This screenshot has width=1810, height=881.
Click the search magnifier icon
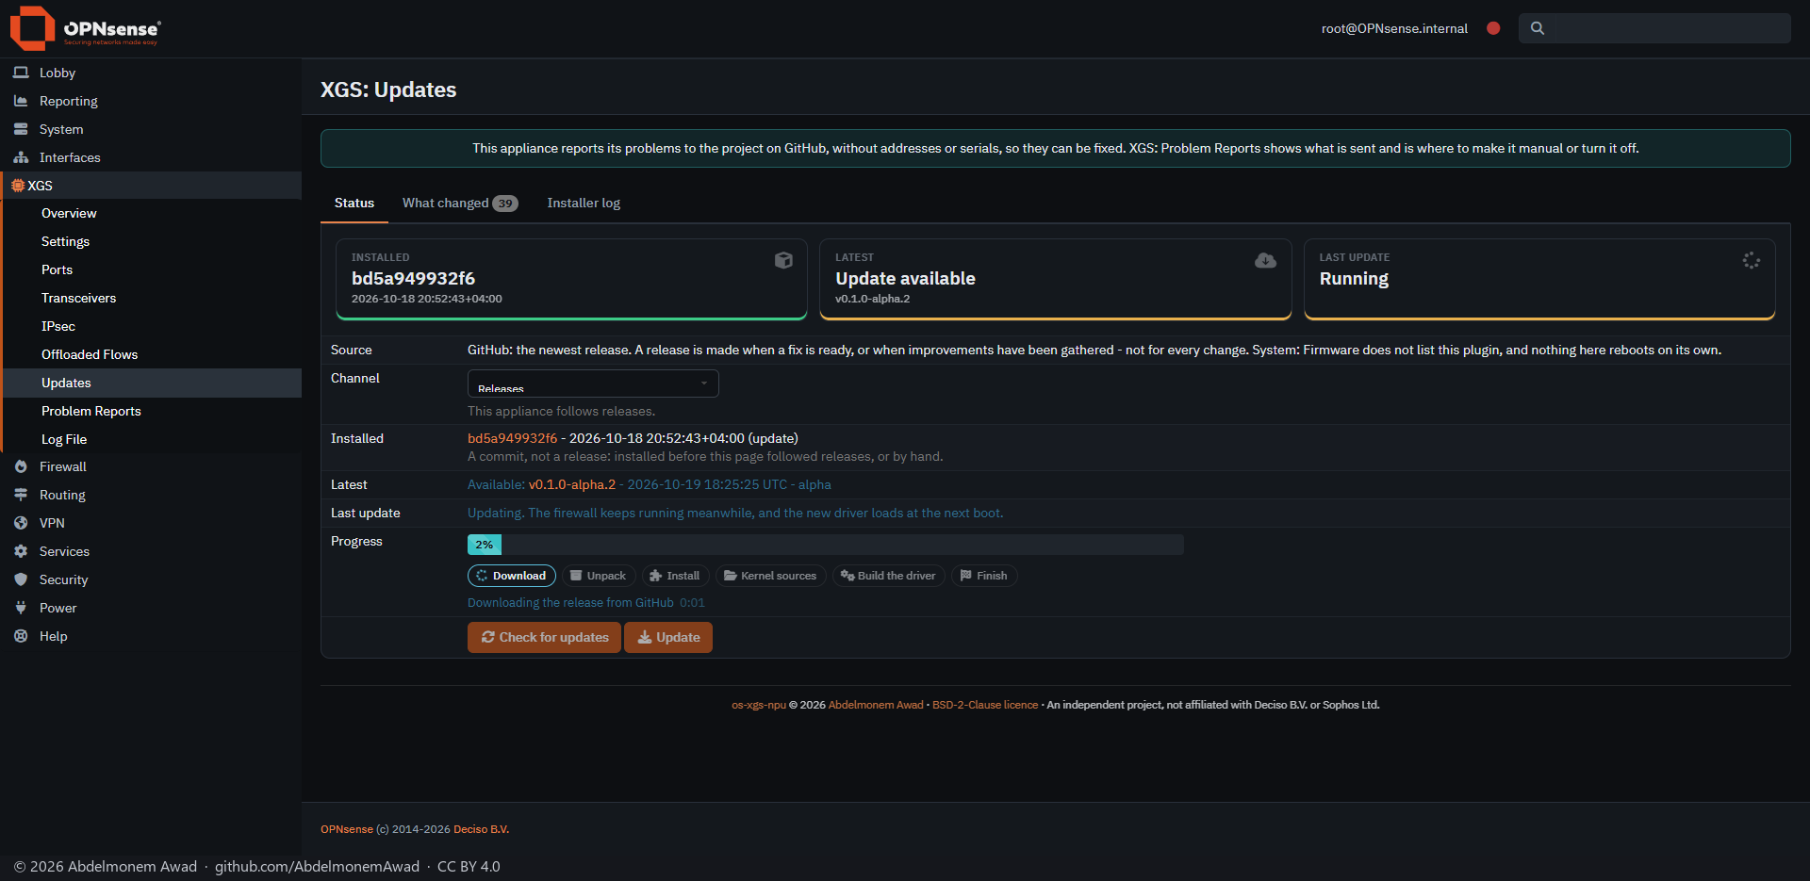point(1538,28)
